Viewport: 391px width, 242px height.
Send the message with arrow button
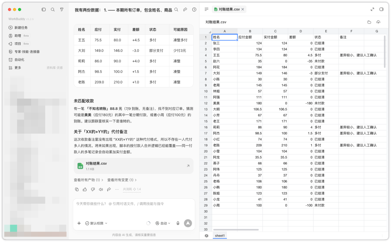pos(188,223)
